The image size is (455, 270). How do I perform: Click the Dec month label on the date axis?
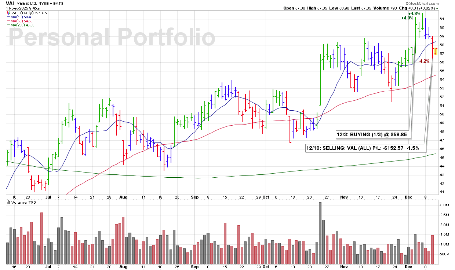point(409,196)
